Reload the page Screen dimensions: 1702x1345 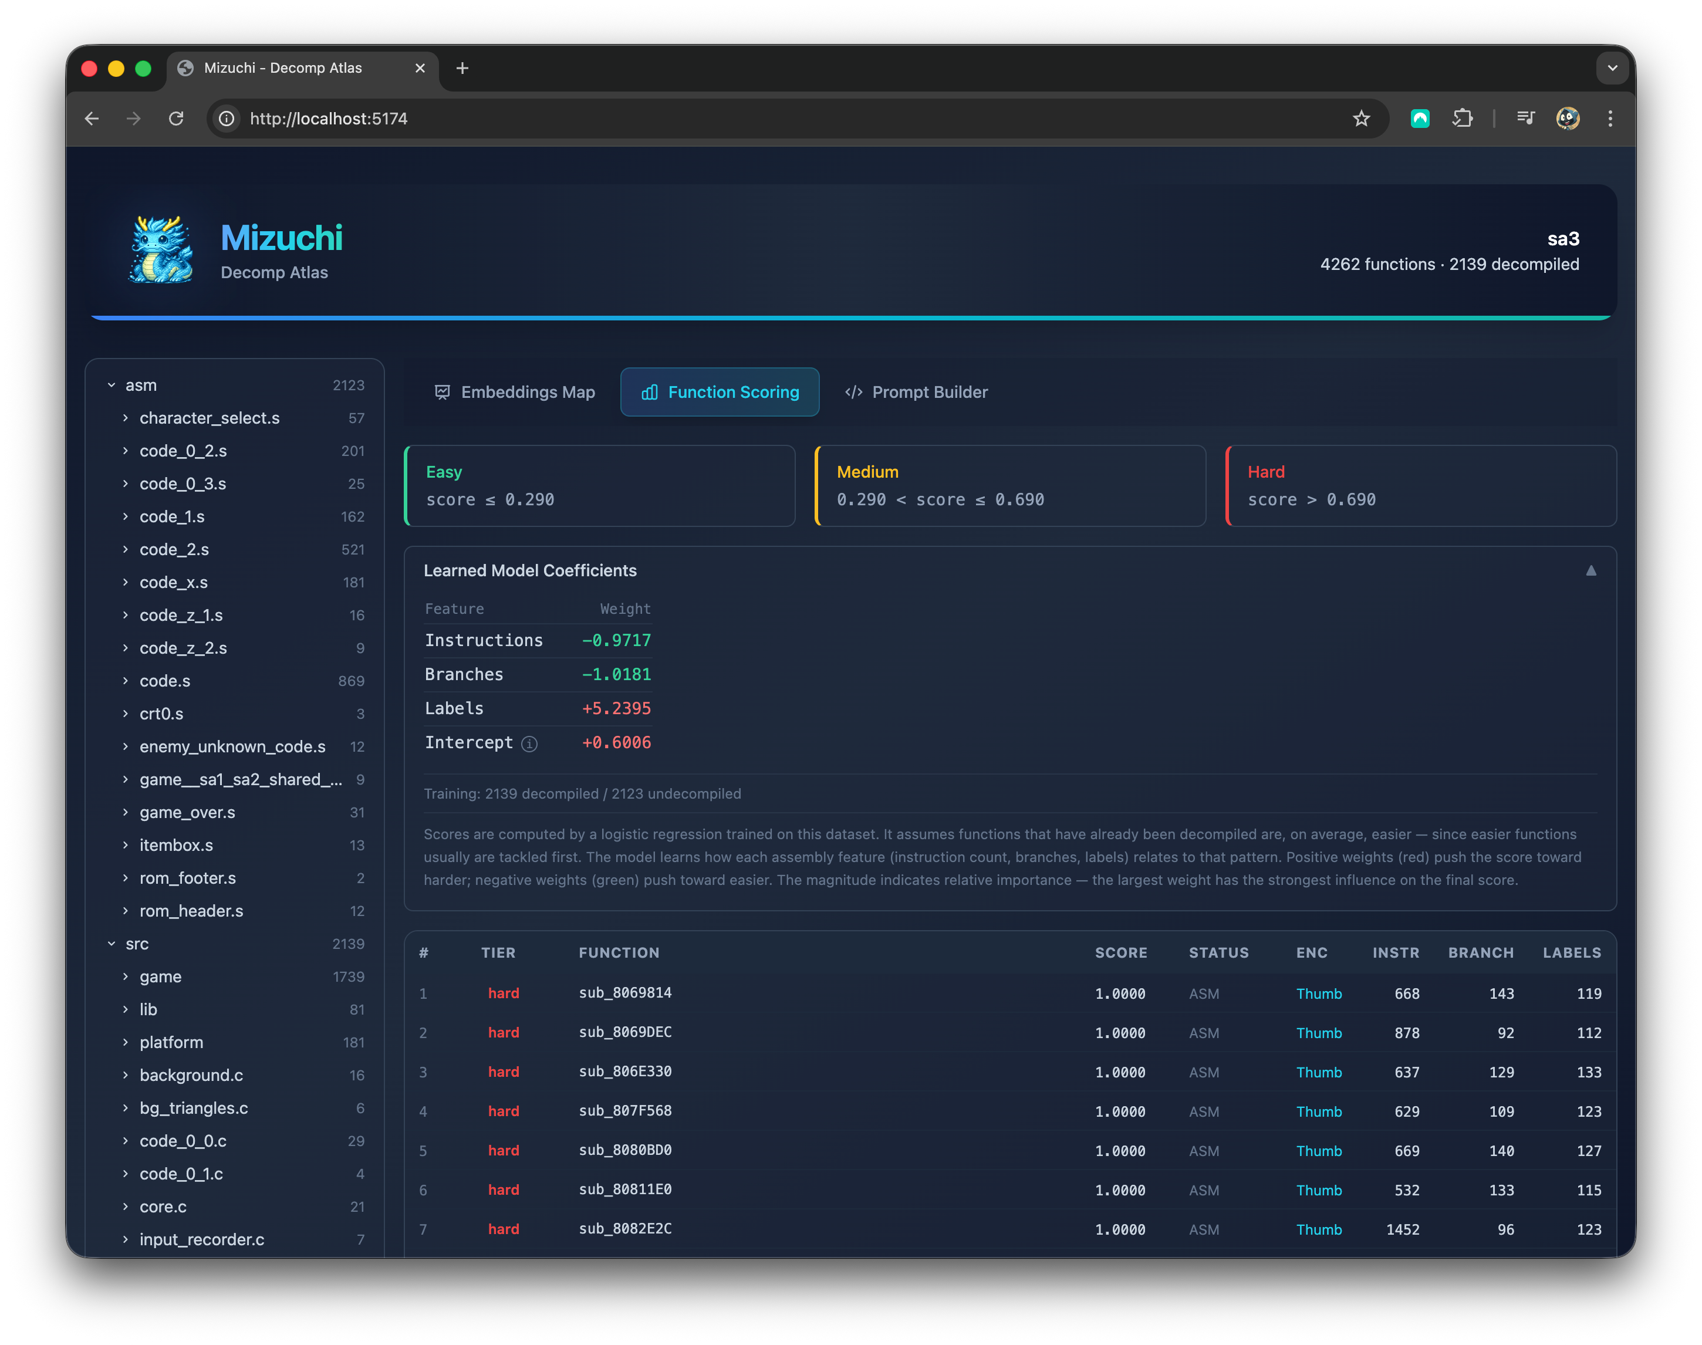177,119
